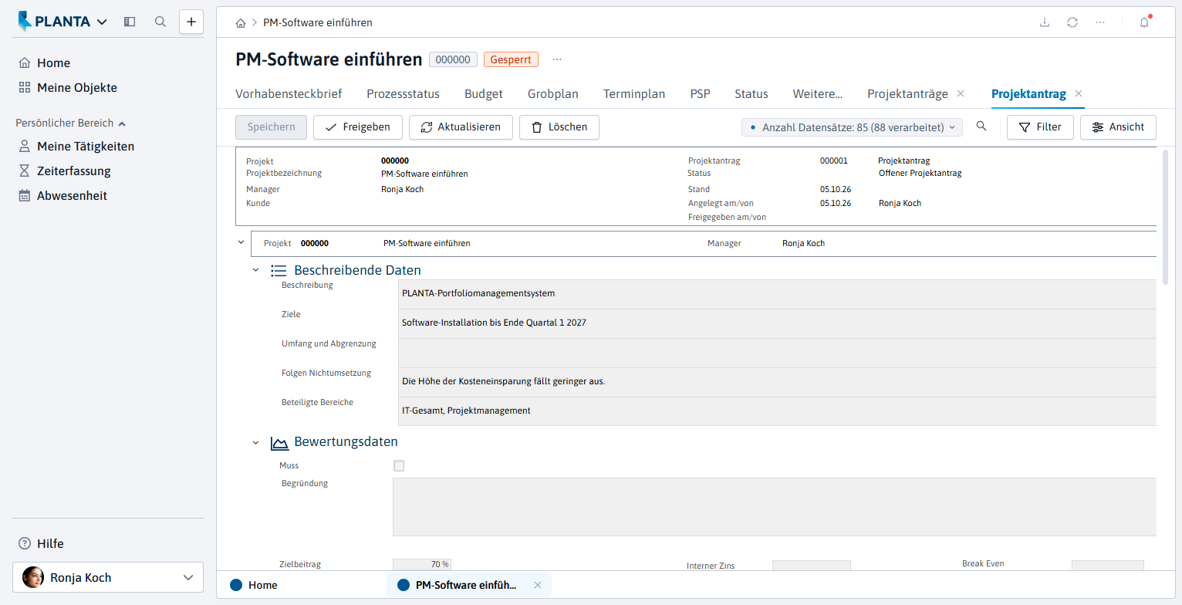The width and height of the screenshot is (1182, 605).
Task: Open the Filter button
Action: click(1040, 127)
